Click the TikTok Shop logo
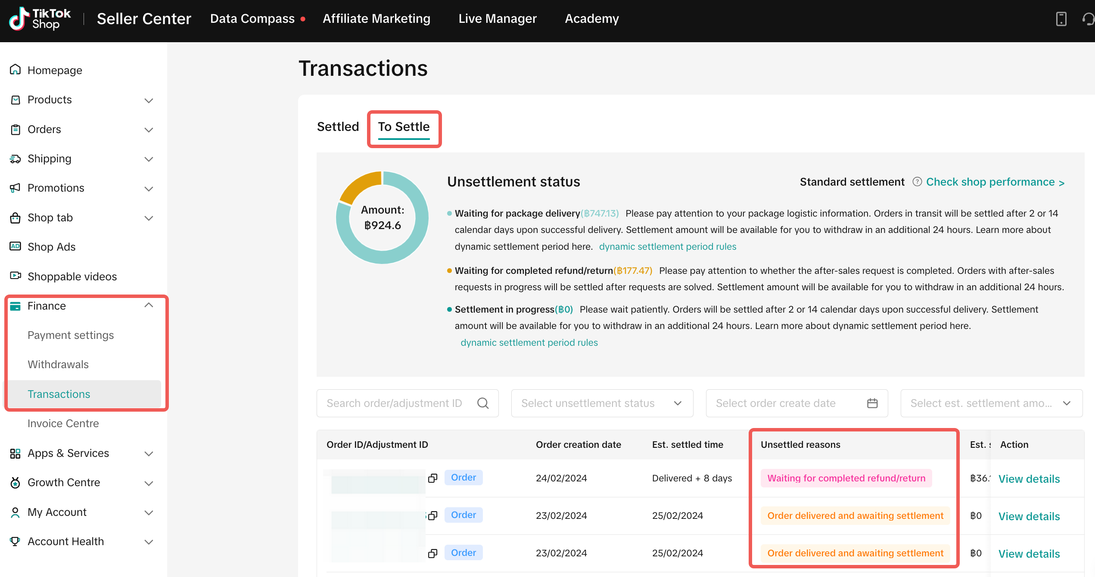Screen dimensions: 1095x577 (x=40, y=19)
